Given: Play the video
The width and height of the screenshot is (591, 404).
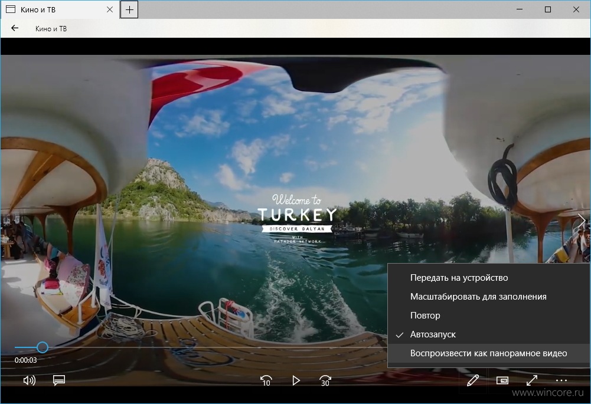Looking at the screenshot, I should [296, 380].
